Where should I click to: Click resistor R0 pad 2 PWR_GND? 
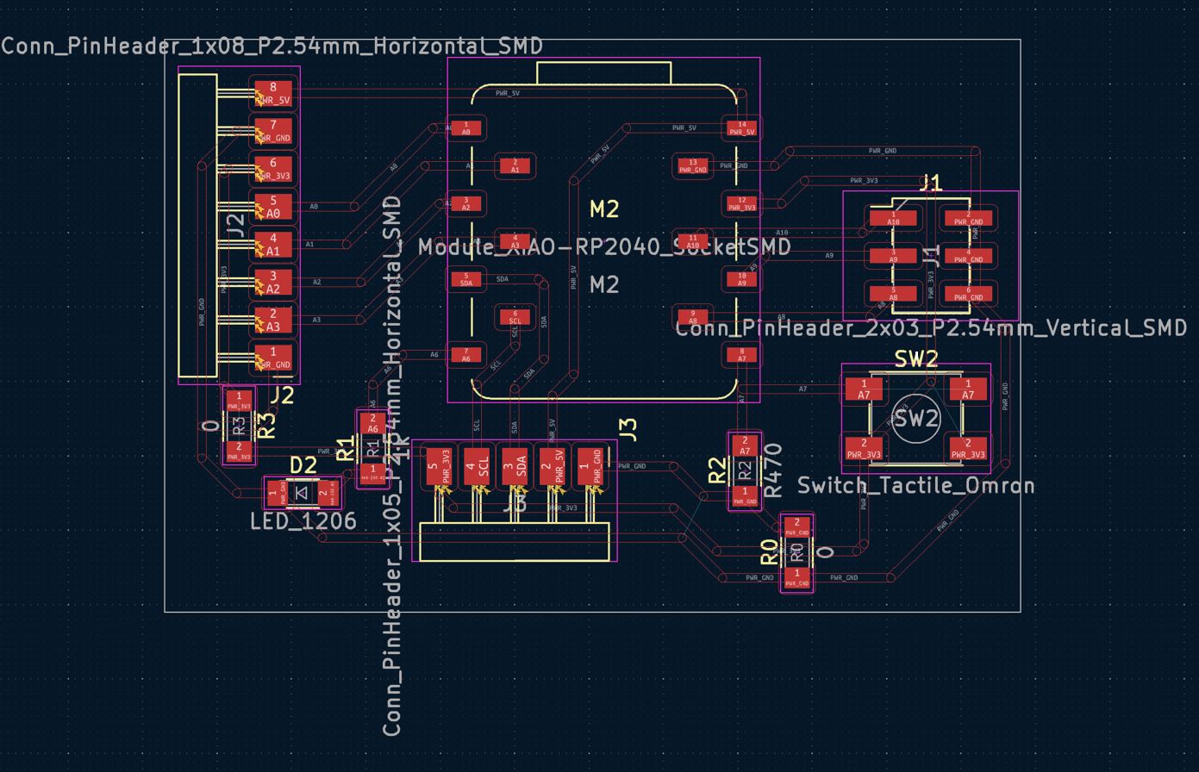[x=796, y=526]
